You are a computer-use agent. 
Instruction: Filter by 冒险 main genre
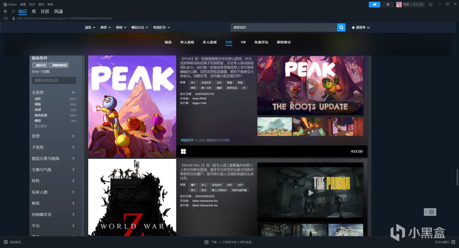[55, 104]
